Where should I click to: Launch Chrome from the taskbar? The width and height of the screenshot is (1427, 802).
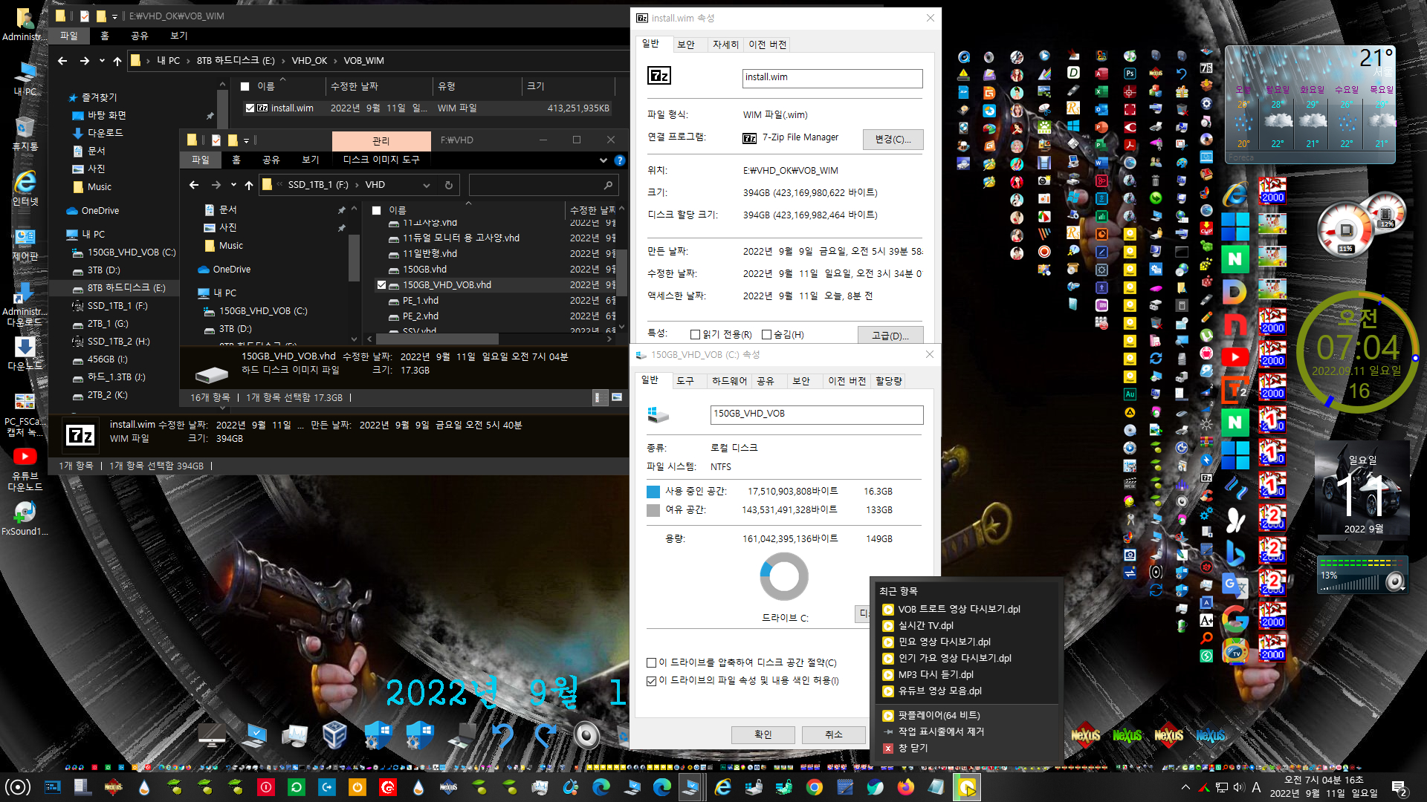815,787
